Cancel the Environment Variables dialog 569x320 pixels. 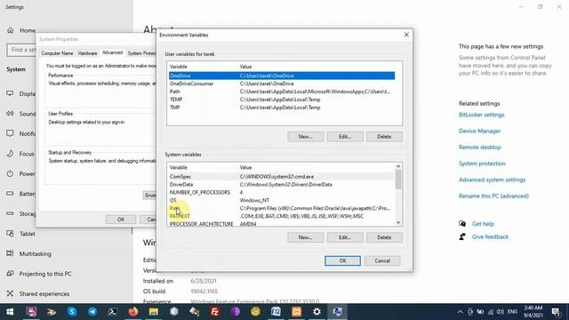tap(382, 260)
